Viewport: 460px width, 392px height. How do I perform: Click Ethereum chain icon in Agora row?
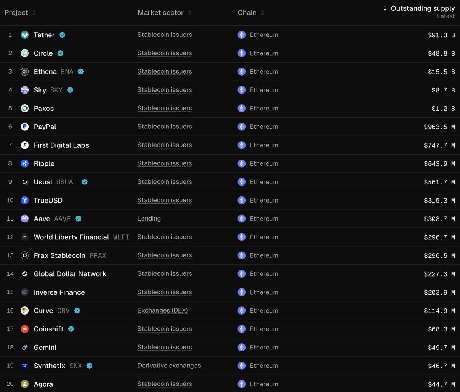242,384
